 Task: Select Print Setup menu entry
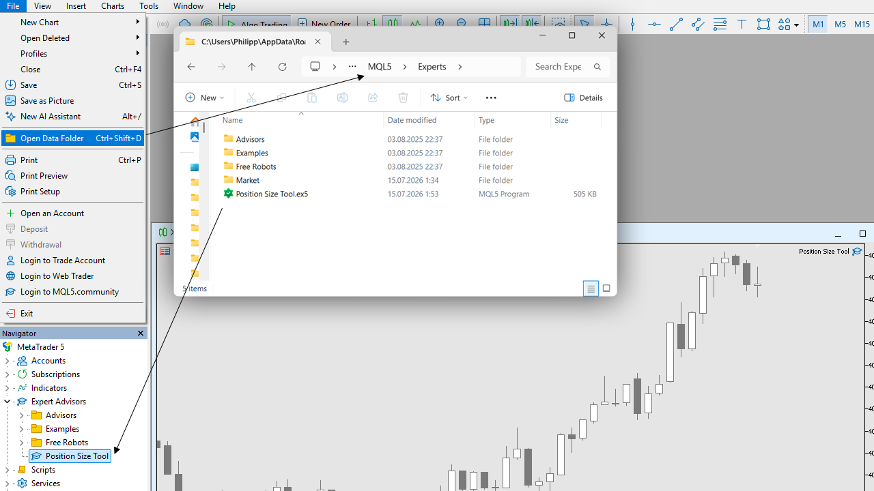pos(72,192)
